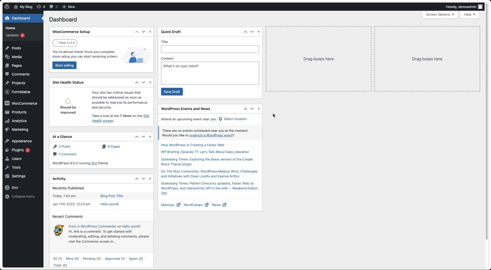Click the Users icon in the sidebar
This screenshot has height=270, width=491.
[x=7, y=159]
